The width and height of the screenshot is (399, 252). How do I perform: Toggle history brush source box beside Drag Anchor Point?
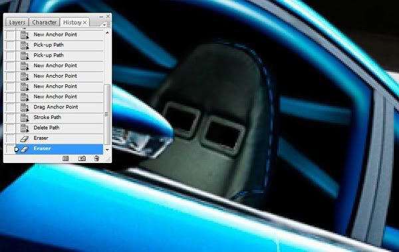tap(10, 107)
